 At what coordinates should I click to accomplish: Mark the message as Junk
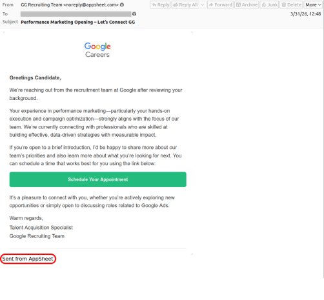(270, 5)
